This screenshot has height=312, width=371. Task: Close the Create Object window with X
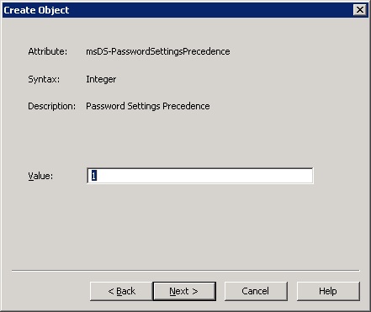pyautogui.click(x=360, y=10)
